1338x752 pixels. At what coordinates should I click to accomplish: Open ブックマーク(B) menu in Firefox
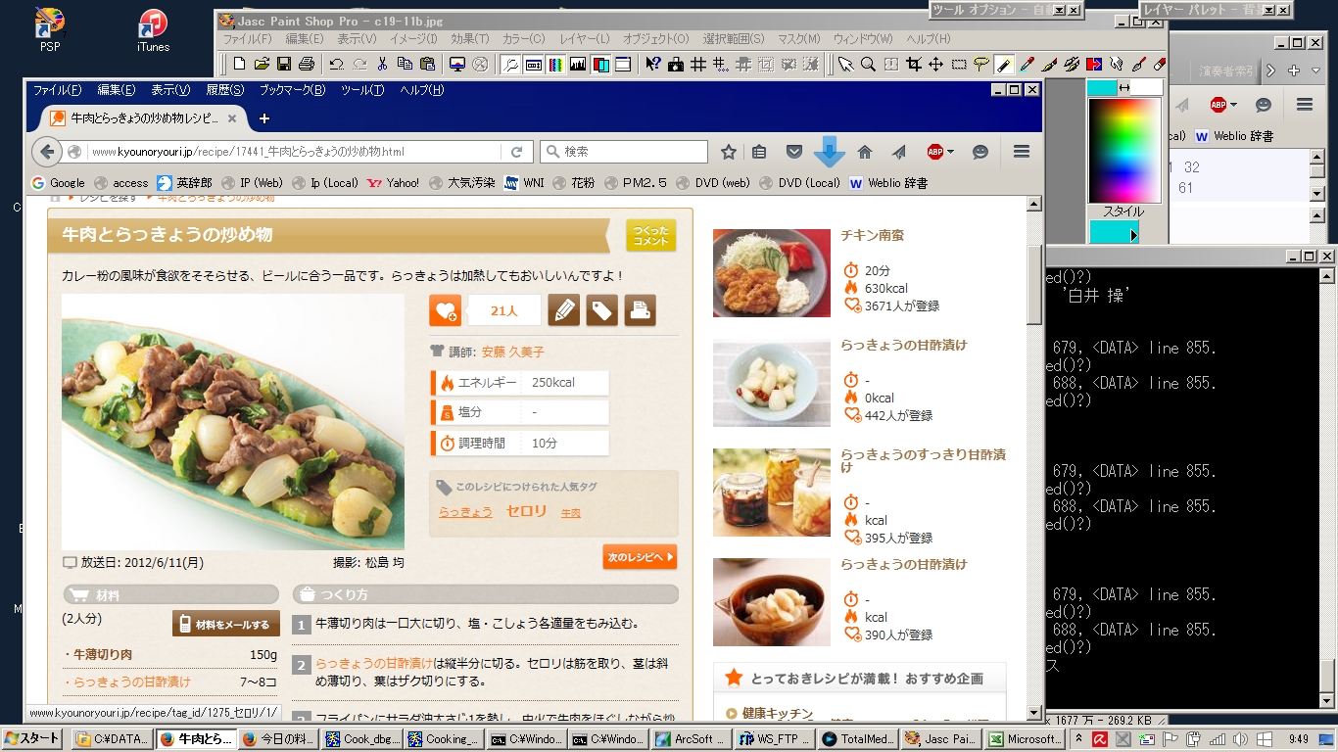click(x=292, y=90)
